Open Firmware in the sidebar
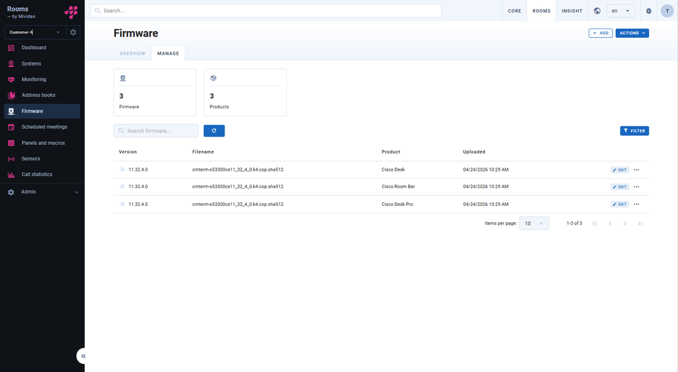The height and width of the screenshot is (372, 678). click(x=42, y=111)
